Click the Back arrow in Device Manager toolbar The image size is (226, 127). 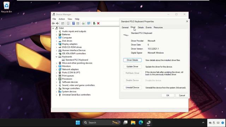pos(53,23)
